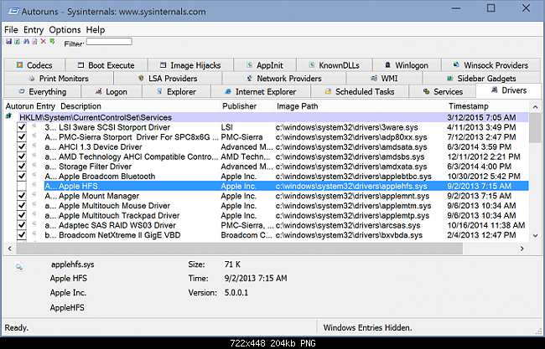Click the Image Hijacks tab icon
545x349 pixels.
coord(163,65)
